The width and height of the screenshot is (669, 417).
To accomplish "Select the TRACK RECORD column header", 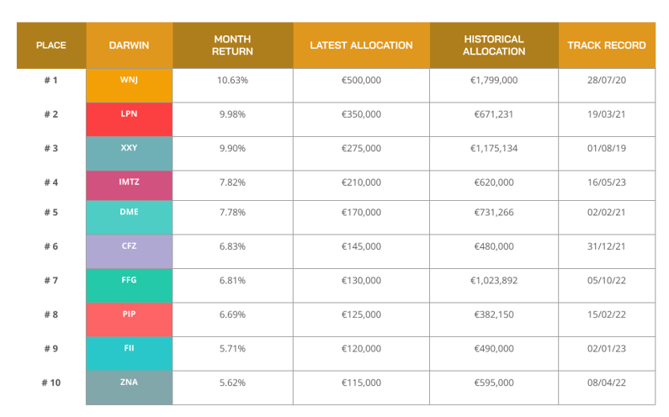I will pyautogui.click(x=606, y=45).
